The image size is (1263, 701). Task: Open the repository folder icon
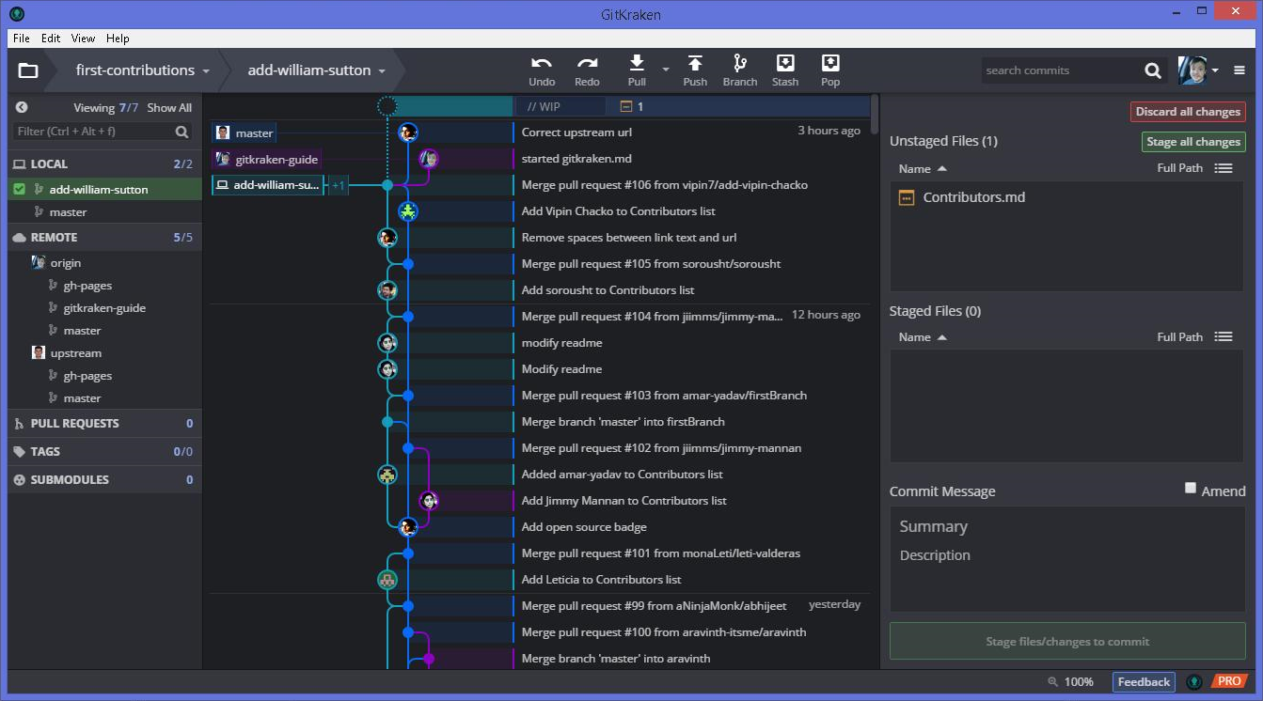click(28, 70)
